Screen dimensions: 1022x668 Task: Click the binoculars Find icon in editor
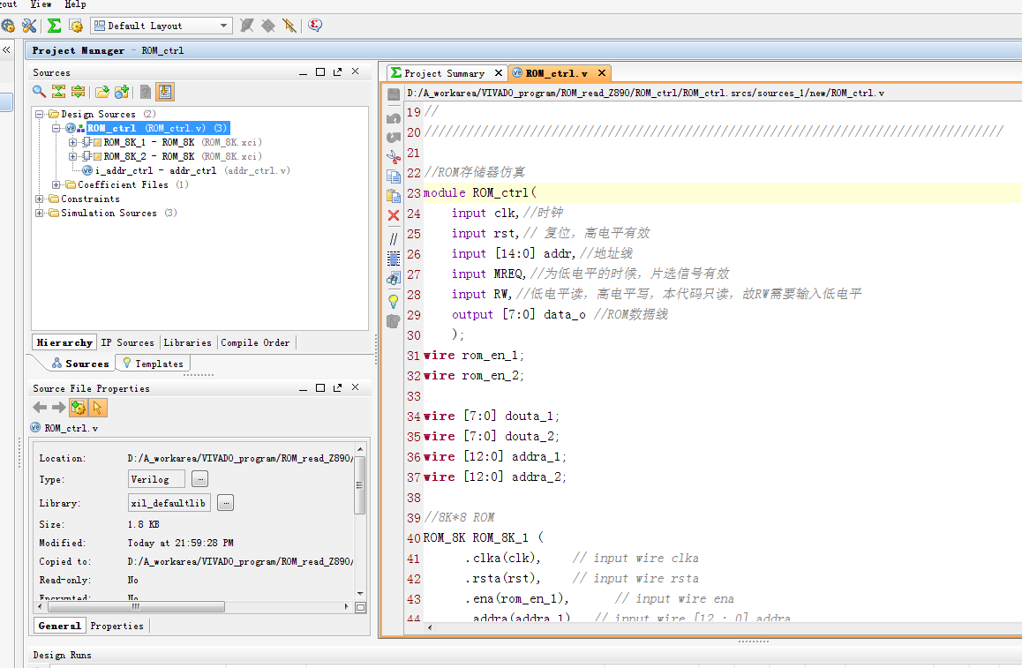(x=394, y=279)
